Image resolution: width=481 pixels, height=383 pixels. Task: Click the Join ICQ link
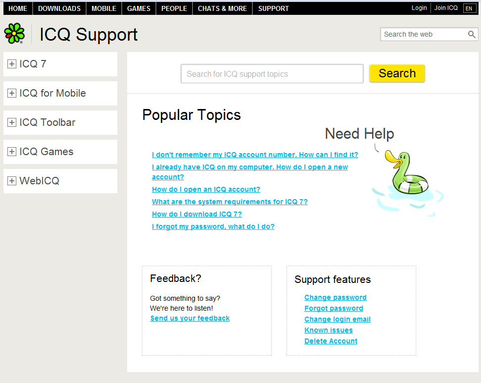pyautogui.click(x=446, y=8)
